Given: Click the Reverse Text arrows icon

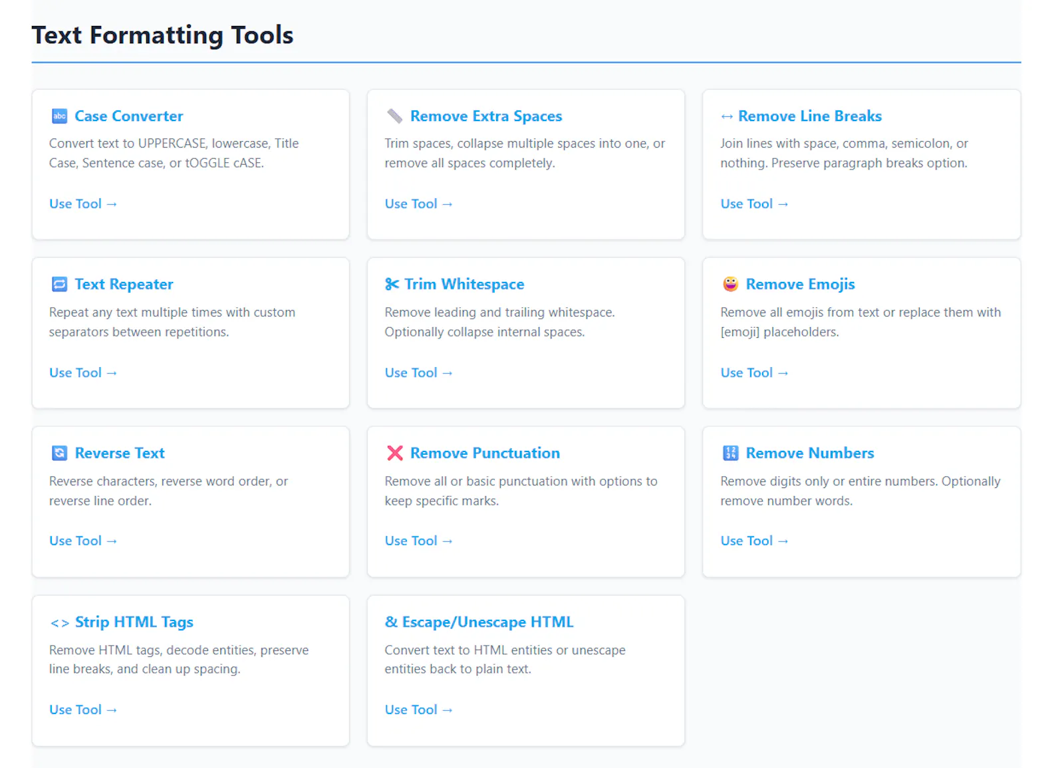Looking at the screenshot, I should point(59,453).
